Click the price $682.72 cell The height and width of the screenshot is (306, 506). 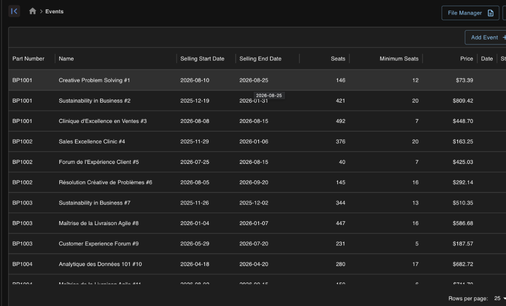[x=463, y=264]
